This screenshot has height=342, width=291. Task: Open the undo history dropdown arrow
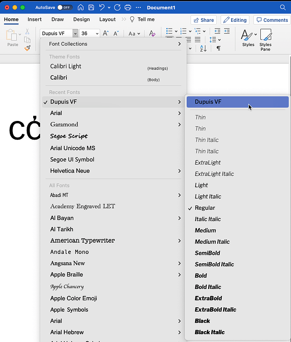point(109,7)
